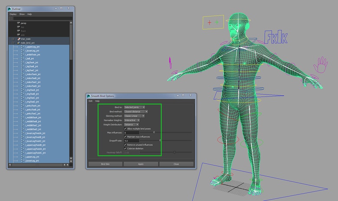This screenshot has width=338, height=201.
Task: Click the Bind Skin button
Action: pyautogui.click(x=105, y=164)
